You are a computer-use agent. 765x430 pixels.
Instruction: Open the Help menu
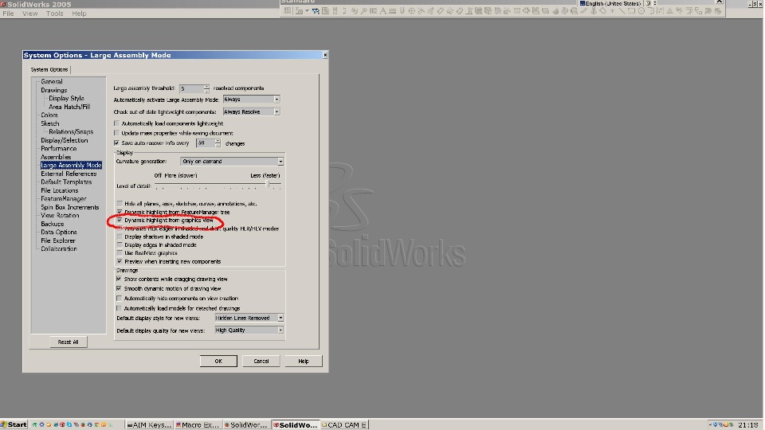[x=79, y=14]
